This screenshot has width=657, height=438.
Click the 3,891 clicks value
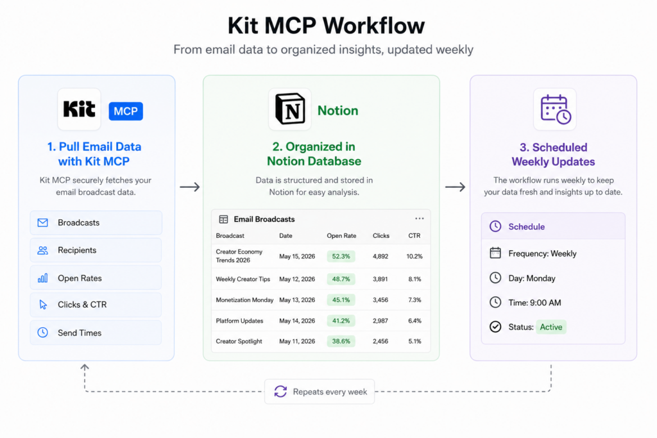click(x=380, y=279)
